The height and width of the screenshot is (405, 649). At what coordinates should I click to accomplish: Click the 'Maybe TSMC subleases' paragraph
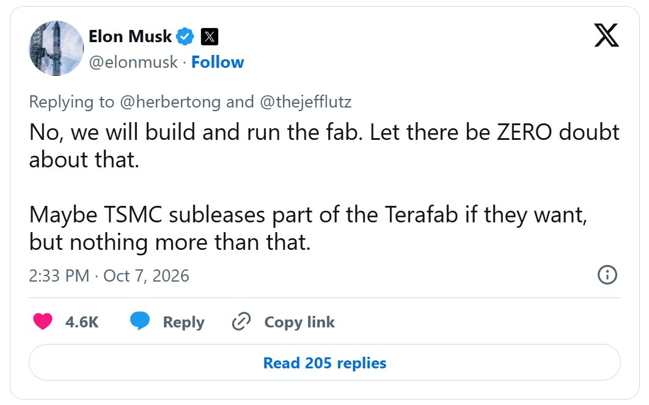[309, 228]
